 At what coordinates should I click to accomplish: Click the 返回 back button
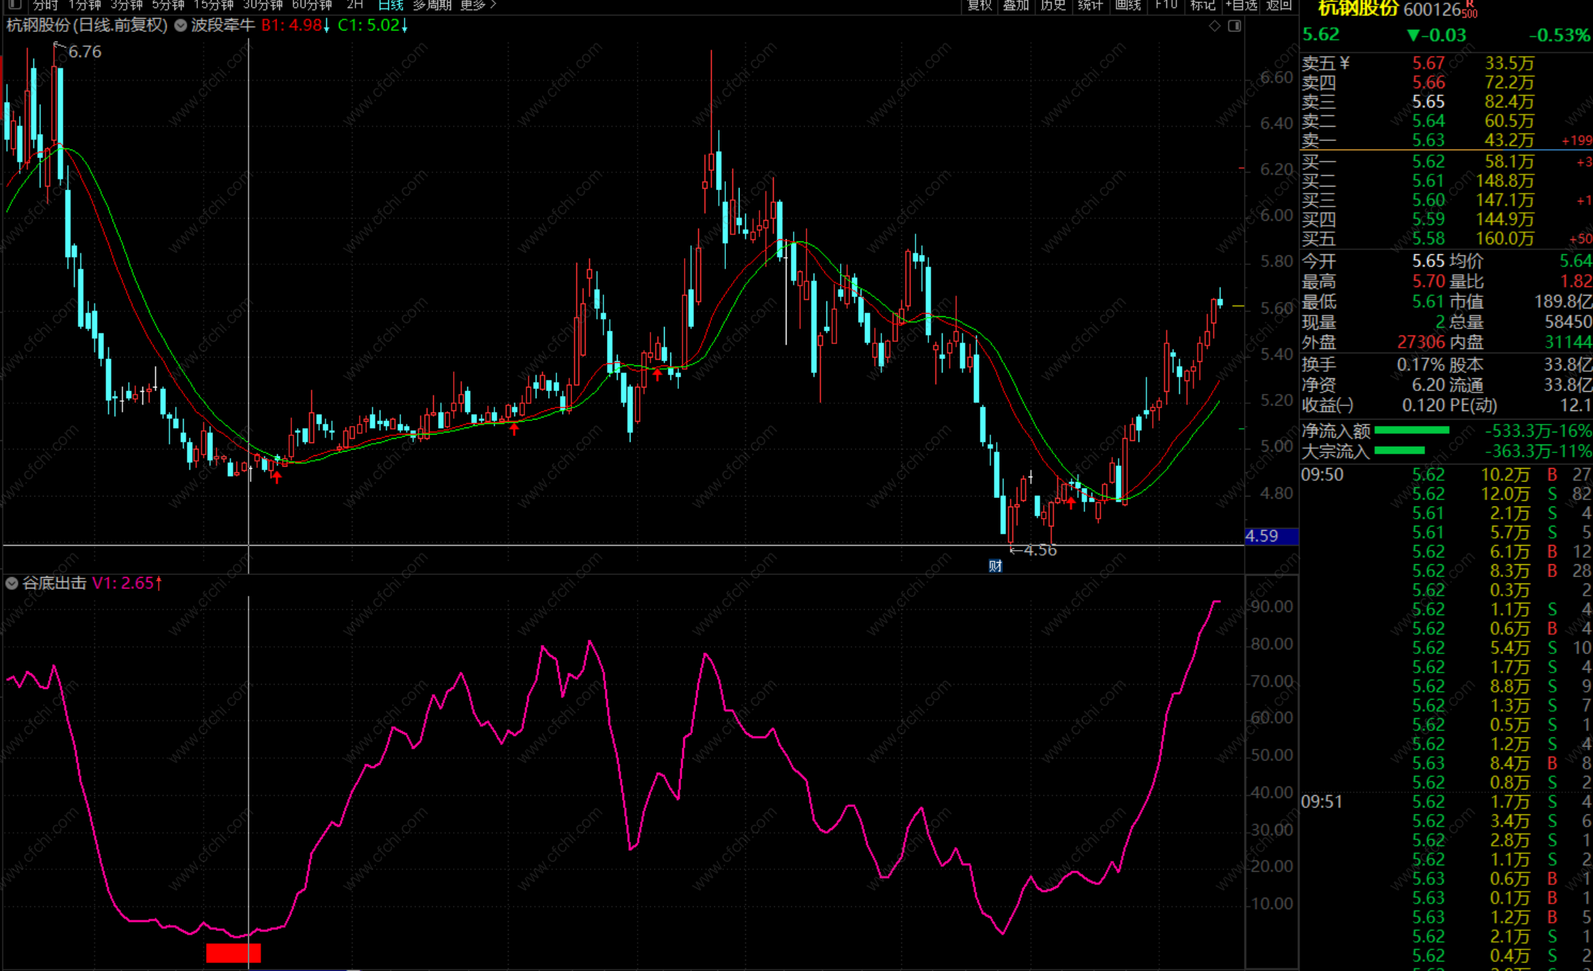click(x=1279, y=5)
